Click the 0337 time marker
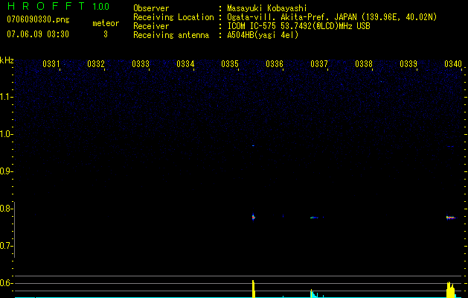Viewport: 468px width, 298px height. (319, 64)
